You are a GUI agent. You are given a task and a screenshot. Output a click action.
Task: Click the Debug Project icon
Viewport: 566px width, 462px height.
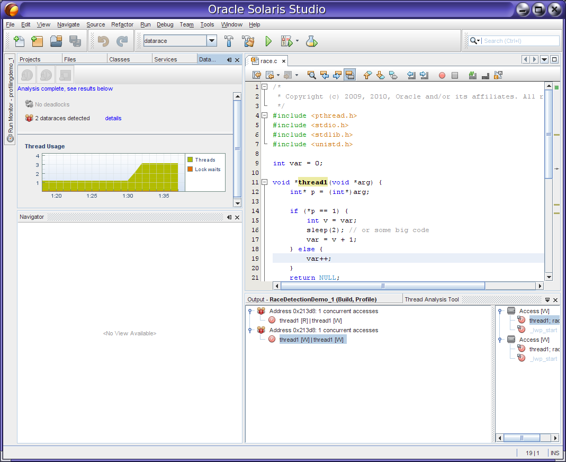286,41
